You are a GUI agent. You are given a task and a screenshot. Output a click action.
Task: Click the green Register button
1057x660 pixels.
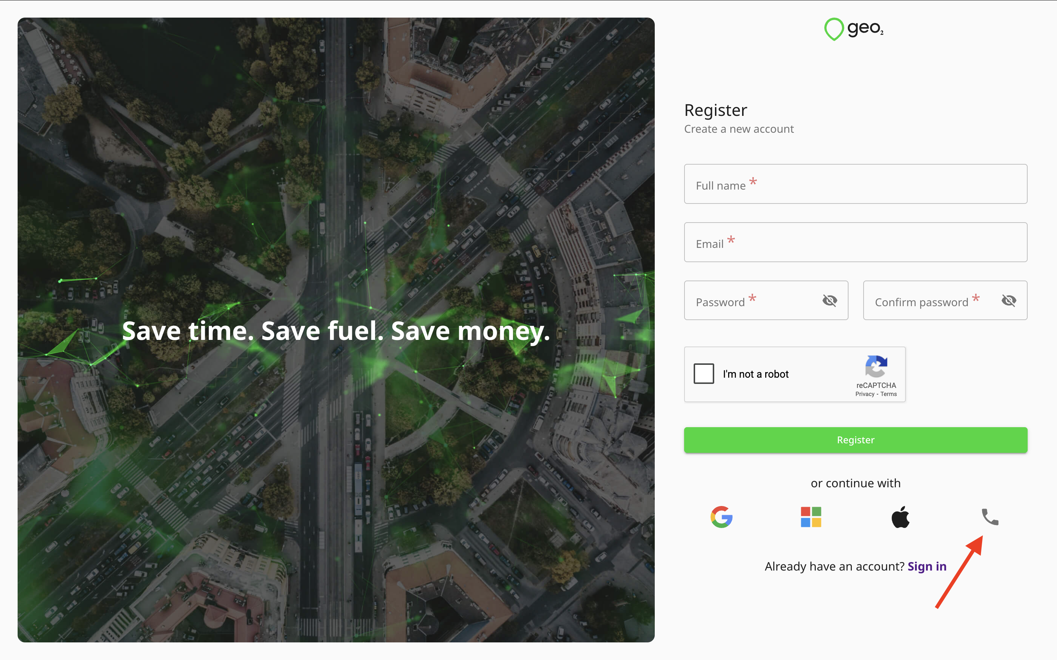[855, 440]
